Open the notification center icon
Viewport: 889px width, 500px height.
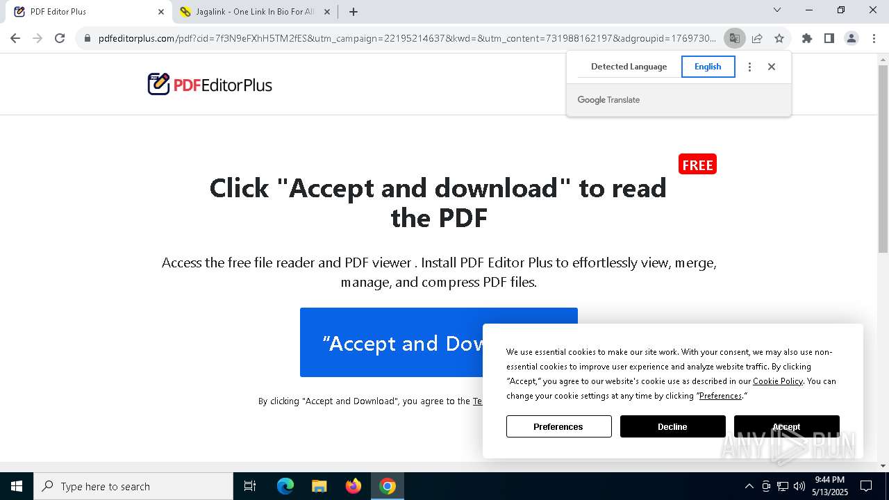coord(866,486)
